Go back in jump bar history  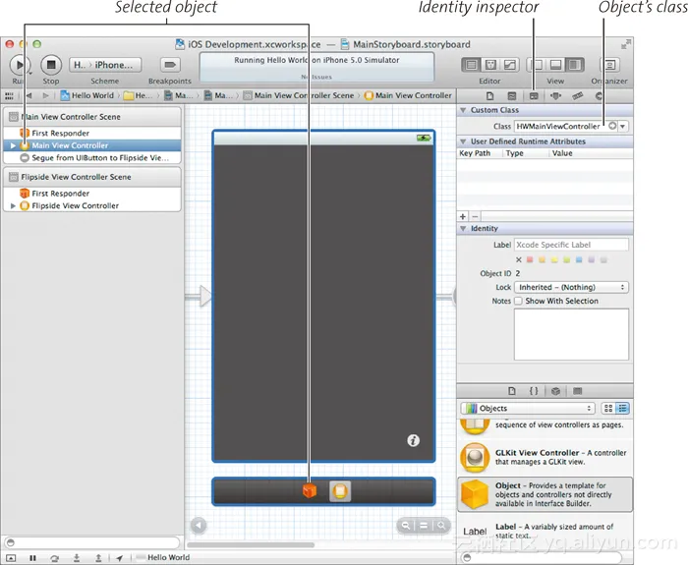point(29,95)
